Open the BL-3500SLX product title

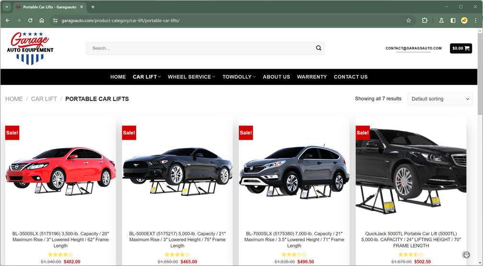[60, 240]
